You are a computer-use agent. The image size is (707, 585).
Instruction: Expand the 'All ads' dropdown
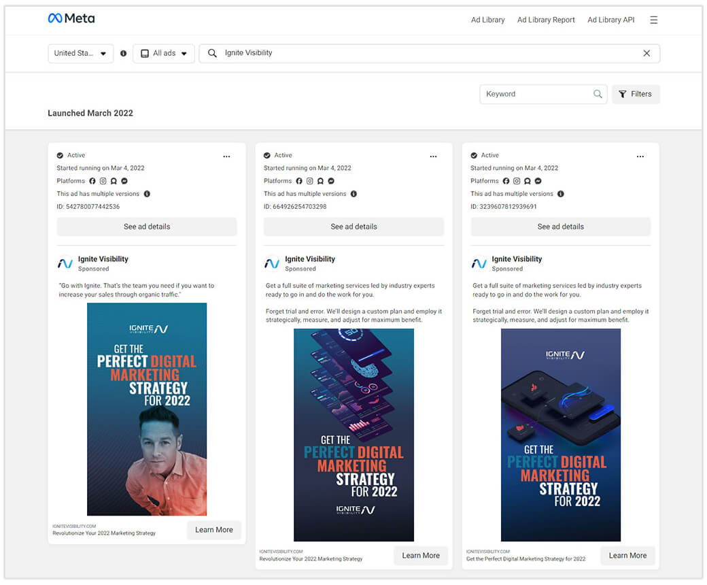pyautogui.click(x=164, y=52)
